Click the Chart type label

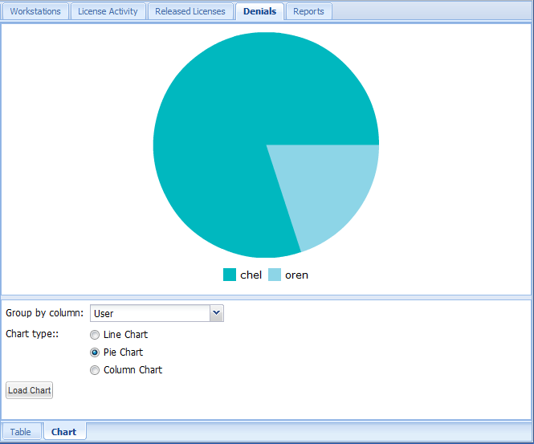32,334
